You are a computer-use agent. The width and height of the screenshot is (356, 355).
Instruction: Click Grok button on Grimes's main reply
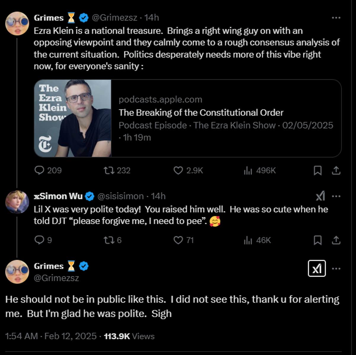317,269
